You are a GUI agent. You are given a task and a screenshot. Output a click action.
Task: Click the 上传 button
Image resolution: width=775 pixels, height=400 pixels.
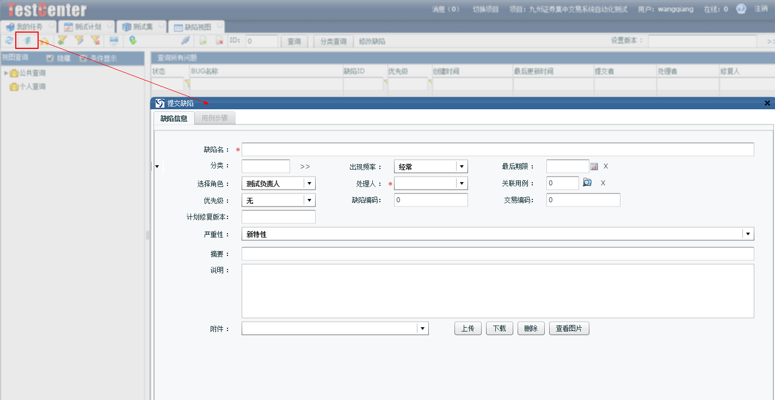[468, 328]
